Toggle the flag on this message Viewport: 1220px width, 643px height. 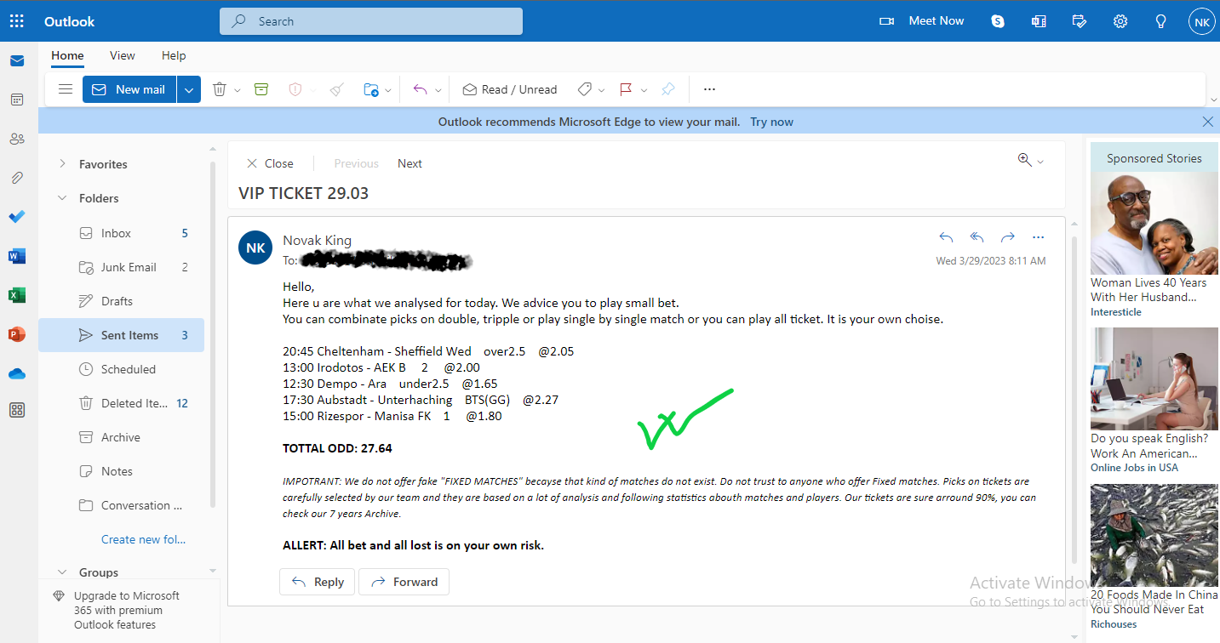626,89
